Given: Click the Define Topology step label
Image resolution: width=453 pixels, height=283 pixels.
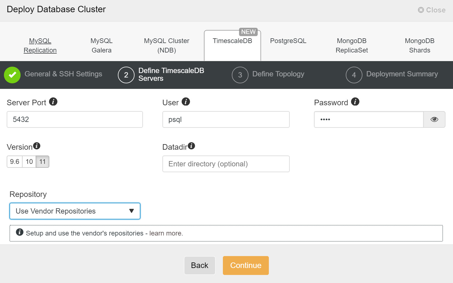Looking at the screenshot, I should point(278,74).
